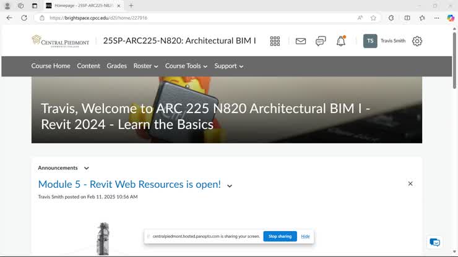This screenshot has width=458, height=257.
Task: Open Grades in course navbar
Action: pos(116,66)
